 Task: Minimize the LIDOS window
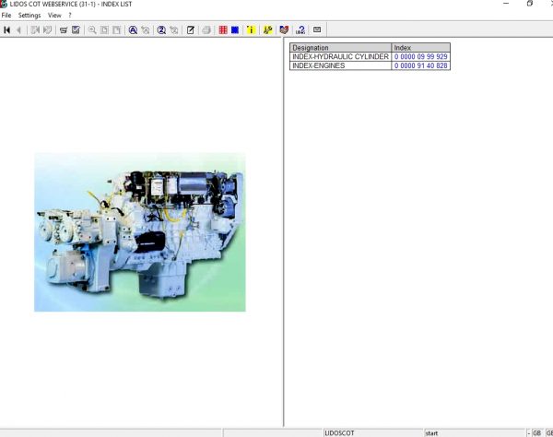point(506,4)
